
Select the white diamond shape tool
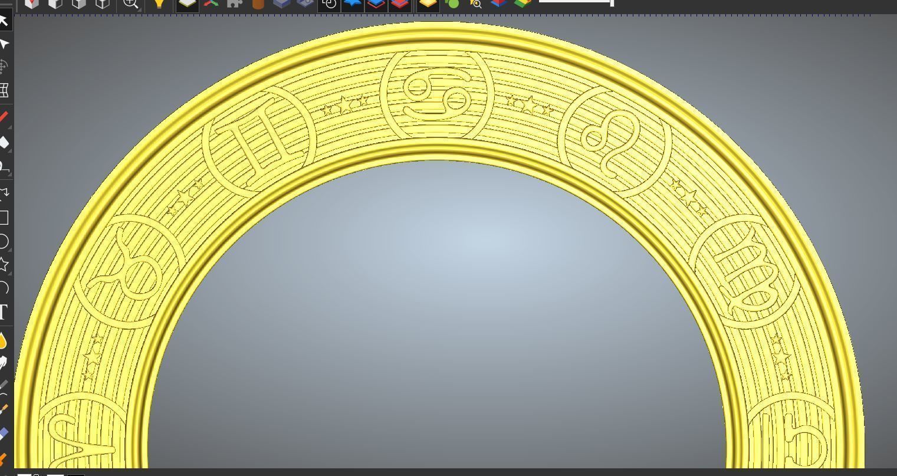[x=4, y=142]
